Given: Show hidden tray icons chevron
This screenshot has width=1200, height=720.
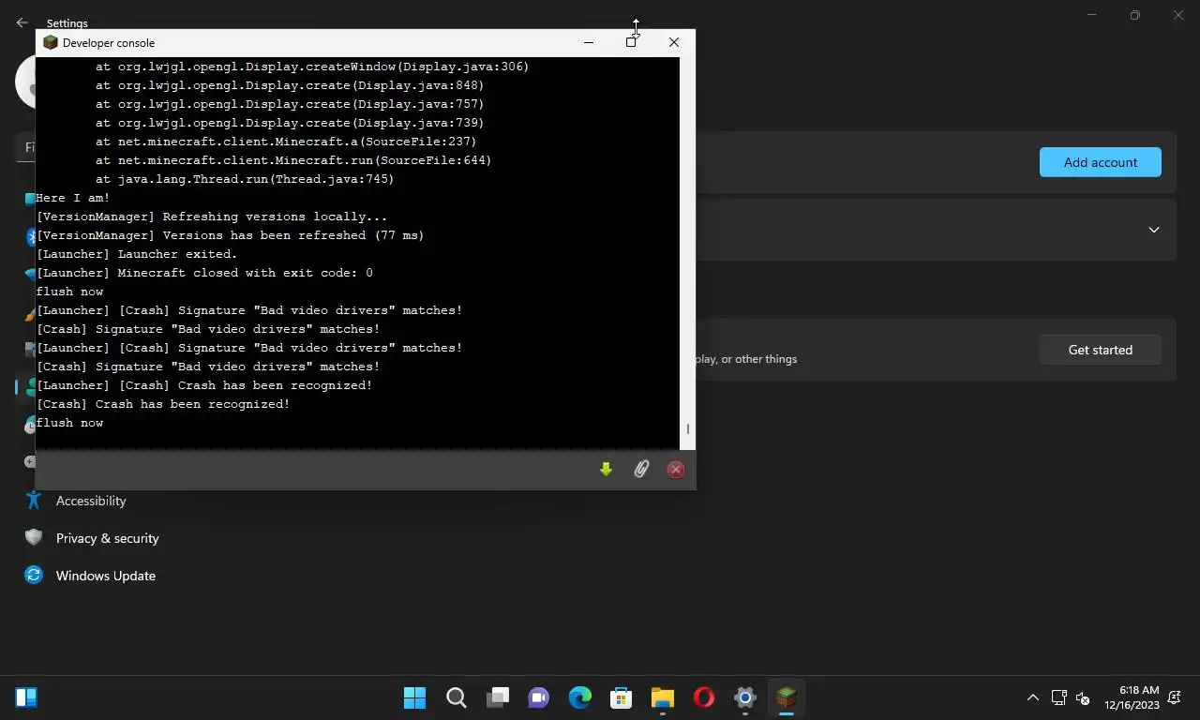Looking at the screenshot, I should click(x=1033, y=697).
